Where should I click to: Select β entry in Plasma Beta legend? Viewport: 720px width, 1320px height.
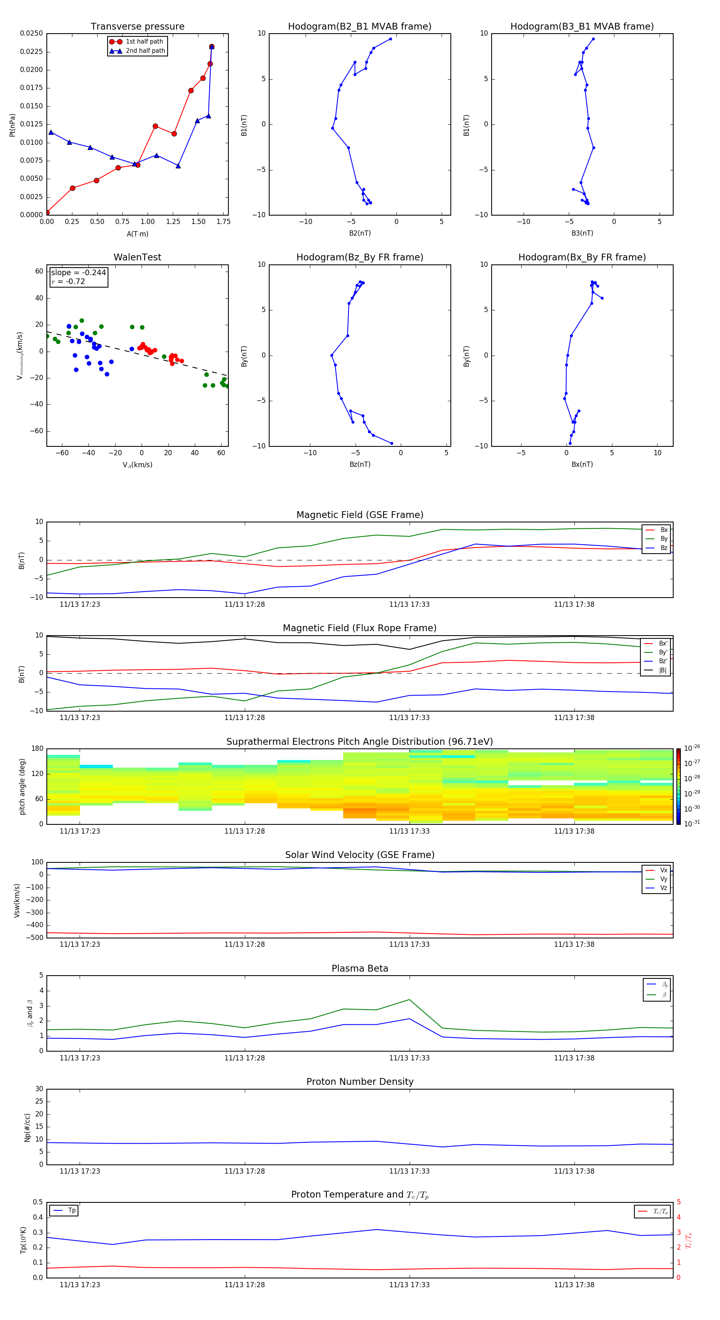point(657,995)
